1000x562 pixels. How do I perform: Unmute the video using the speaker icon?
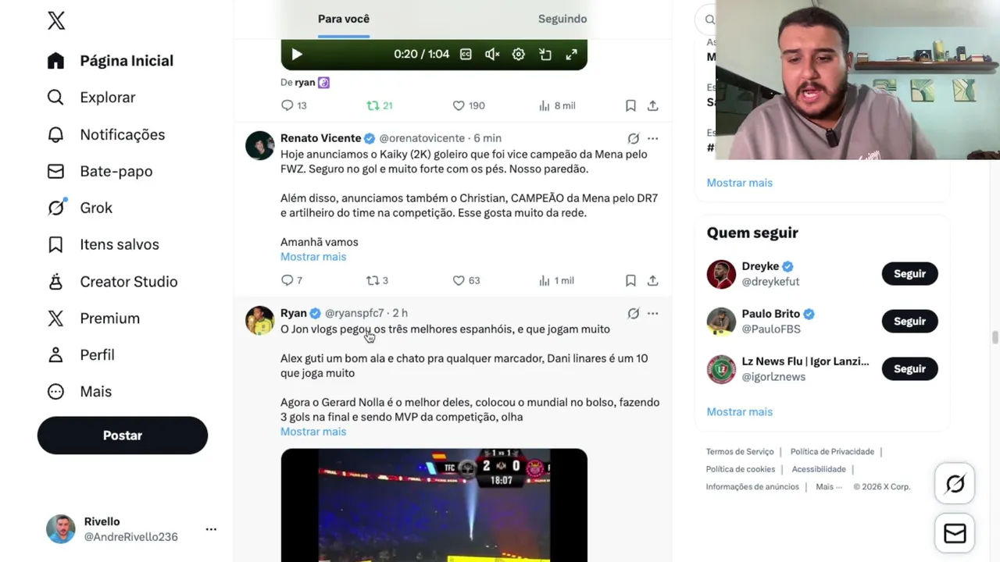point(492,54)
